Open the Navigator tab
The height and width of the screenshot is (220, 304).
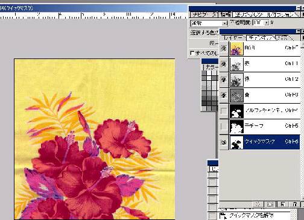204,14
